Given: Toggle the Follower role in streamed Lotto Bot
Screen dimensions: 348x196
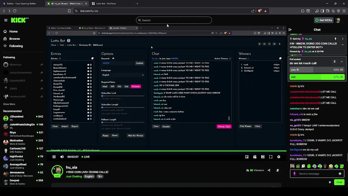Looking at the screenshot, I should [136, 87].
